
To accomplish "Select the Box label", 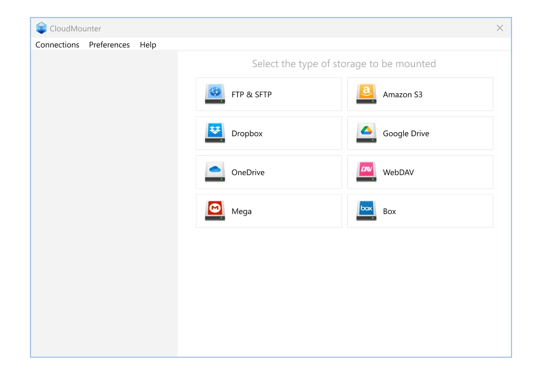I will pyautogui.click(x=389, y=211).
